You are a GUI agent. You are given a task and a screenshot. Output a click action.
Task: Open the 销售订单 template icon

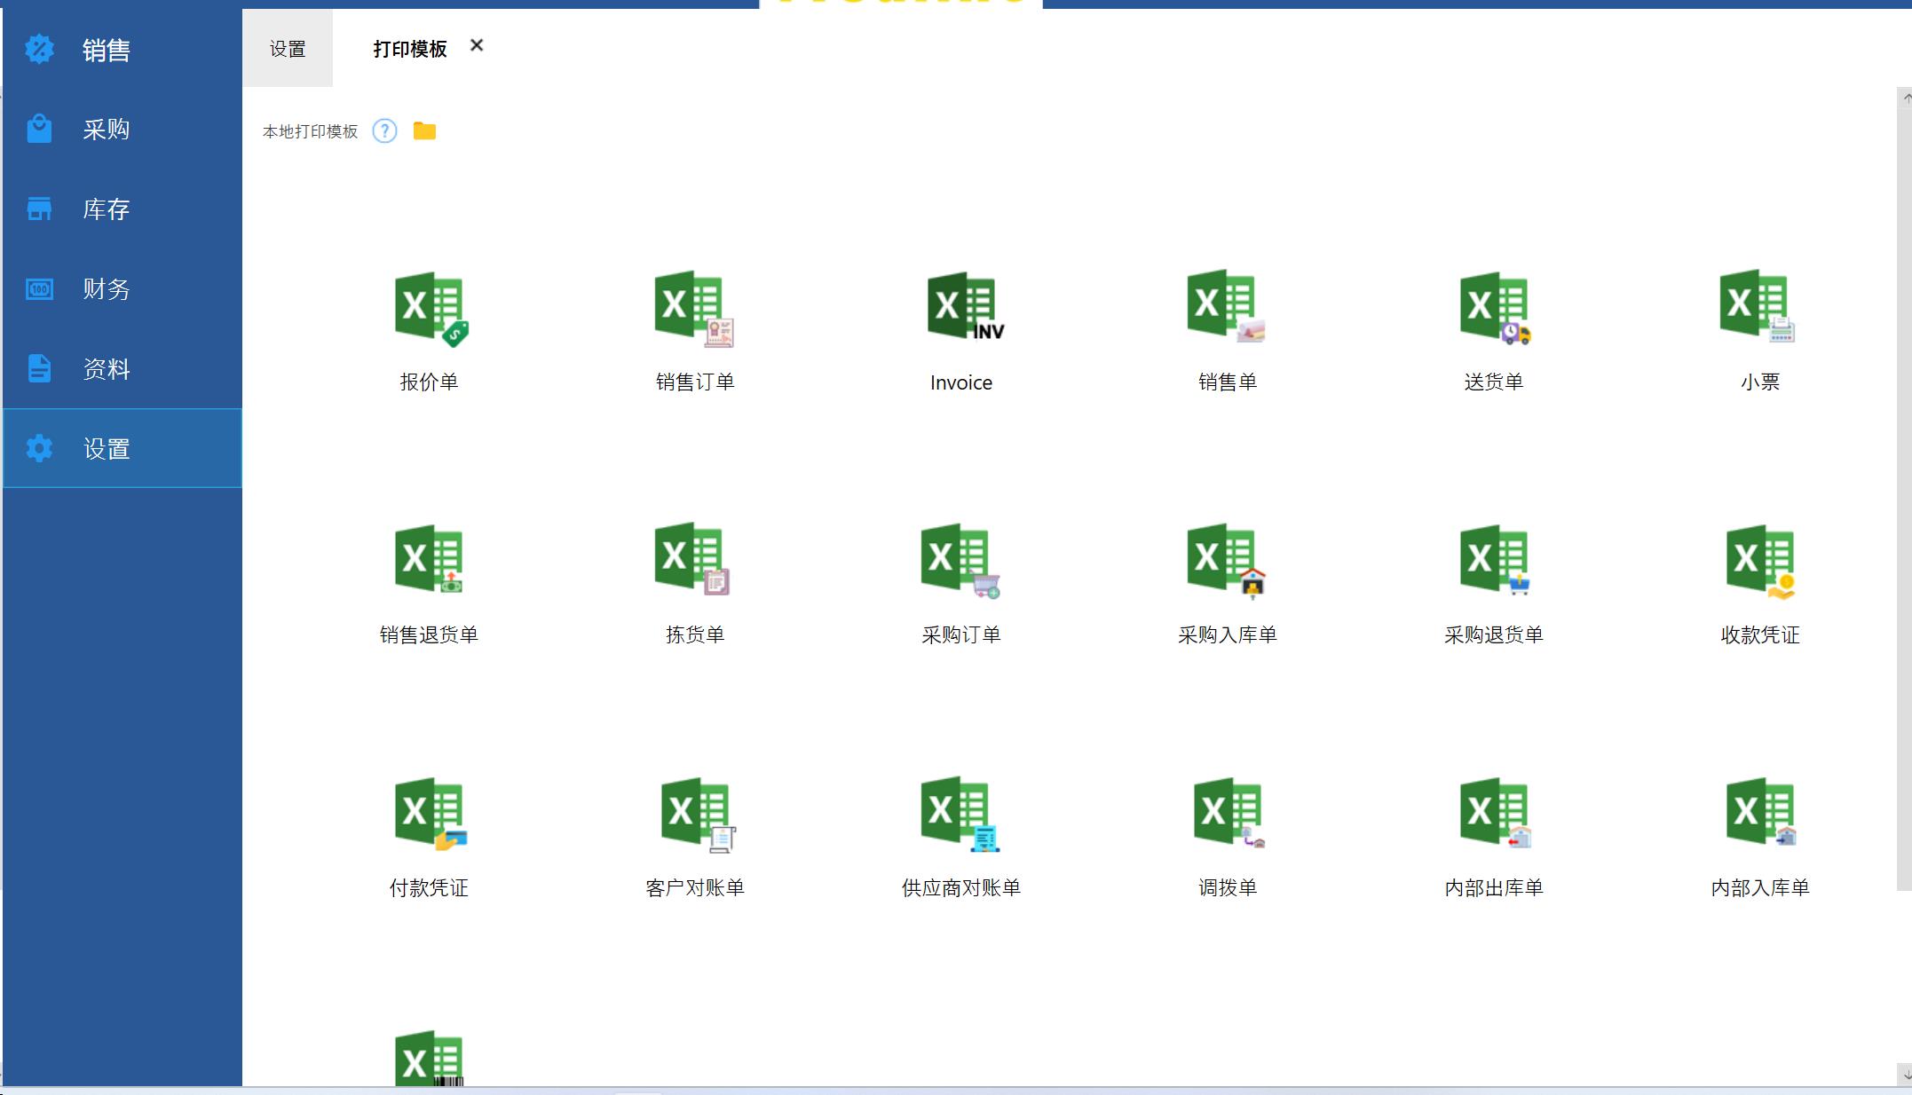(694, 308)
